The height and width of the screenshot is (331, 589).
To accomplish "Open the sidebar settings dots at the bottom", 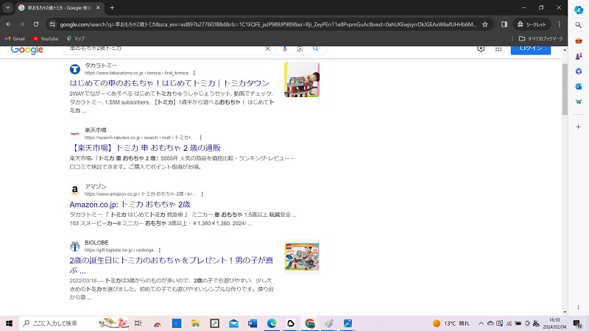I will click(579, 307).
